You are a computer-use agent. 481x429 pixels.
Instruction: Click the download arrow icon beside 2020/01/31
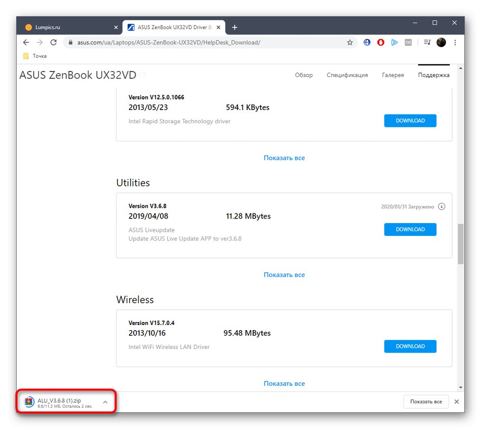442,206
